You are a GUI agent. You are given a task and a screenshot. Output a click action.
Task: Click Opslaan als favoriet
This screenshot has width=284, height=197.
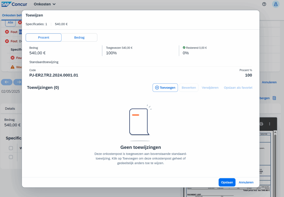tap(238, 88)
